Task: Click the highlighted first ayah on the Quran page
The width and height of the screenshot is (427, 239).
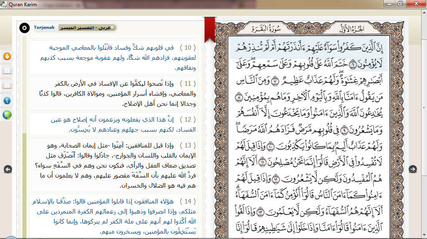Action: tap(309, 48)
